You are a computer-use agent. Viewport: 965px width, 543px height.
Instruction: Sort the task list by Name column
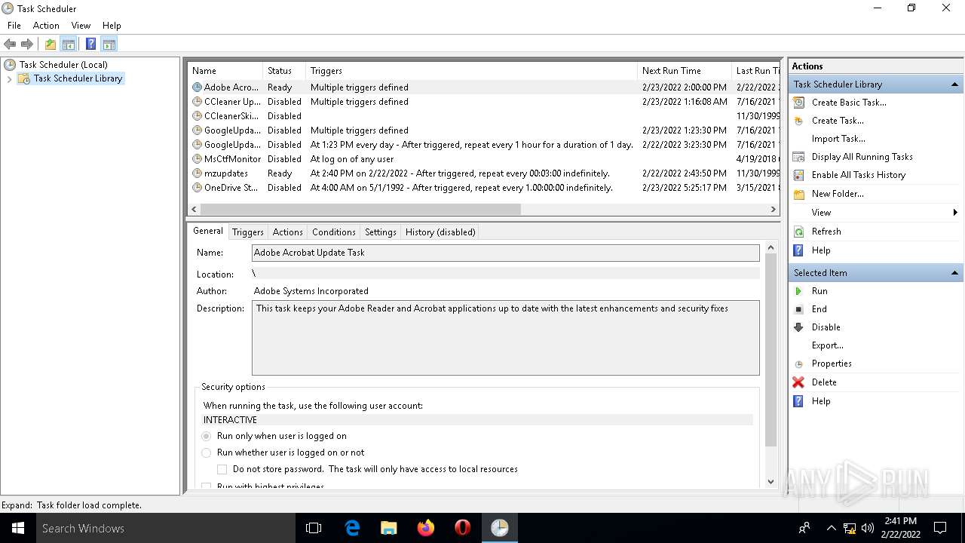[225, 71]
